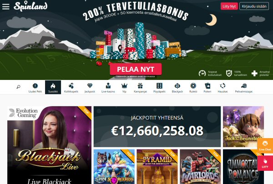Viewport: 273px width, 184px height.
Task: Open Pöytäpelit category
Action: (x=159, y=88)
